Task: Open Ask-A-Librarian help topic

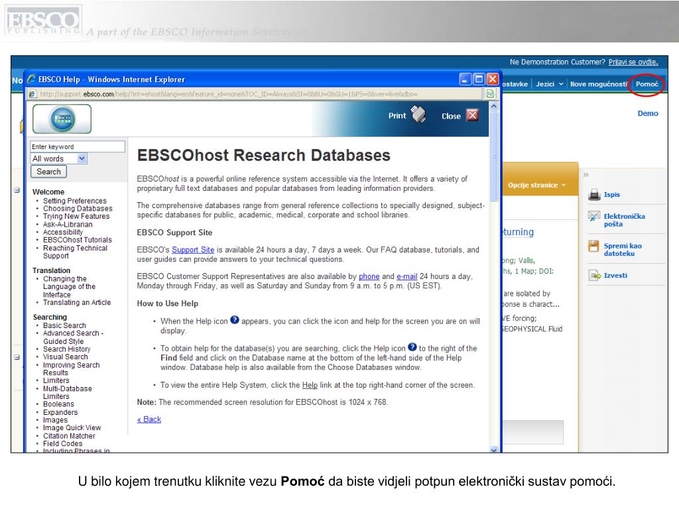Action: click(68, 224)
